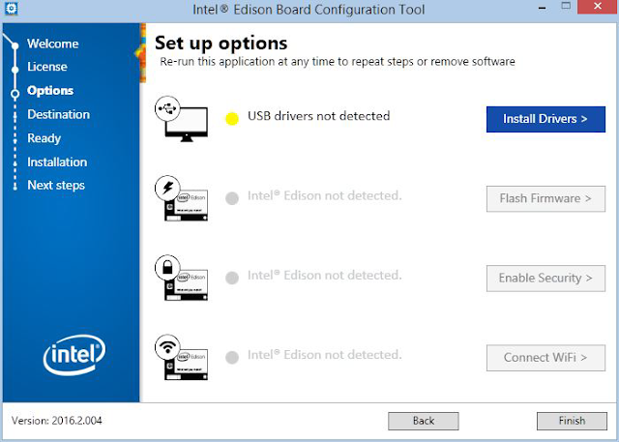The width and height of the screenshot is (619, 442).
Task: Click the 'USB drivers not detected' text
Action: coord(319,116)
